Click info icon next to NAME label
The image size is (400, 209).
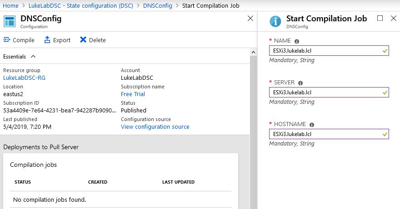[x=297, y=41]
